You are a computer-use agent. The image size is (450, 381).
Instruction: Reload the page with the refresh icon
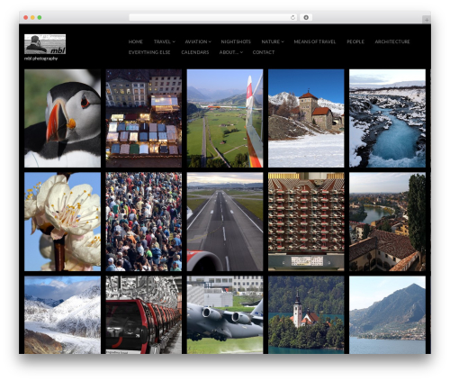click(292, 18)
